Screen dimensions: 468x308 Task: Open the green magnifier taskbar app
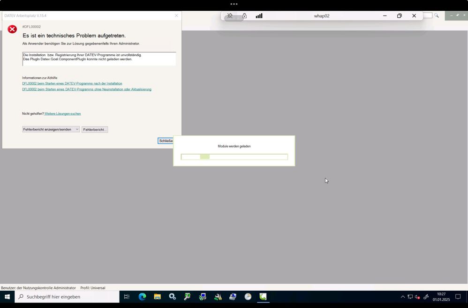pyautogui.click(x=188, y=297)
